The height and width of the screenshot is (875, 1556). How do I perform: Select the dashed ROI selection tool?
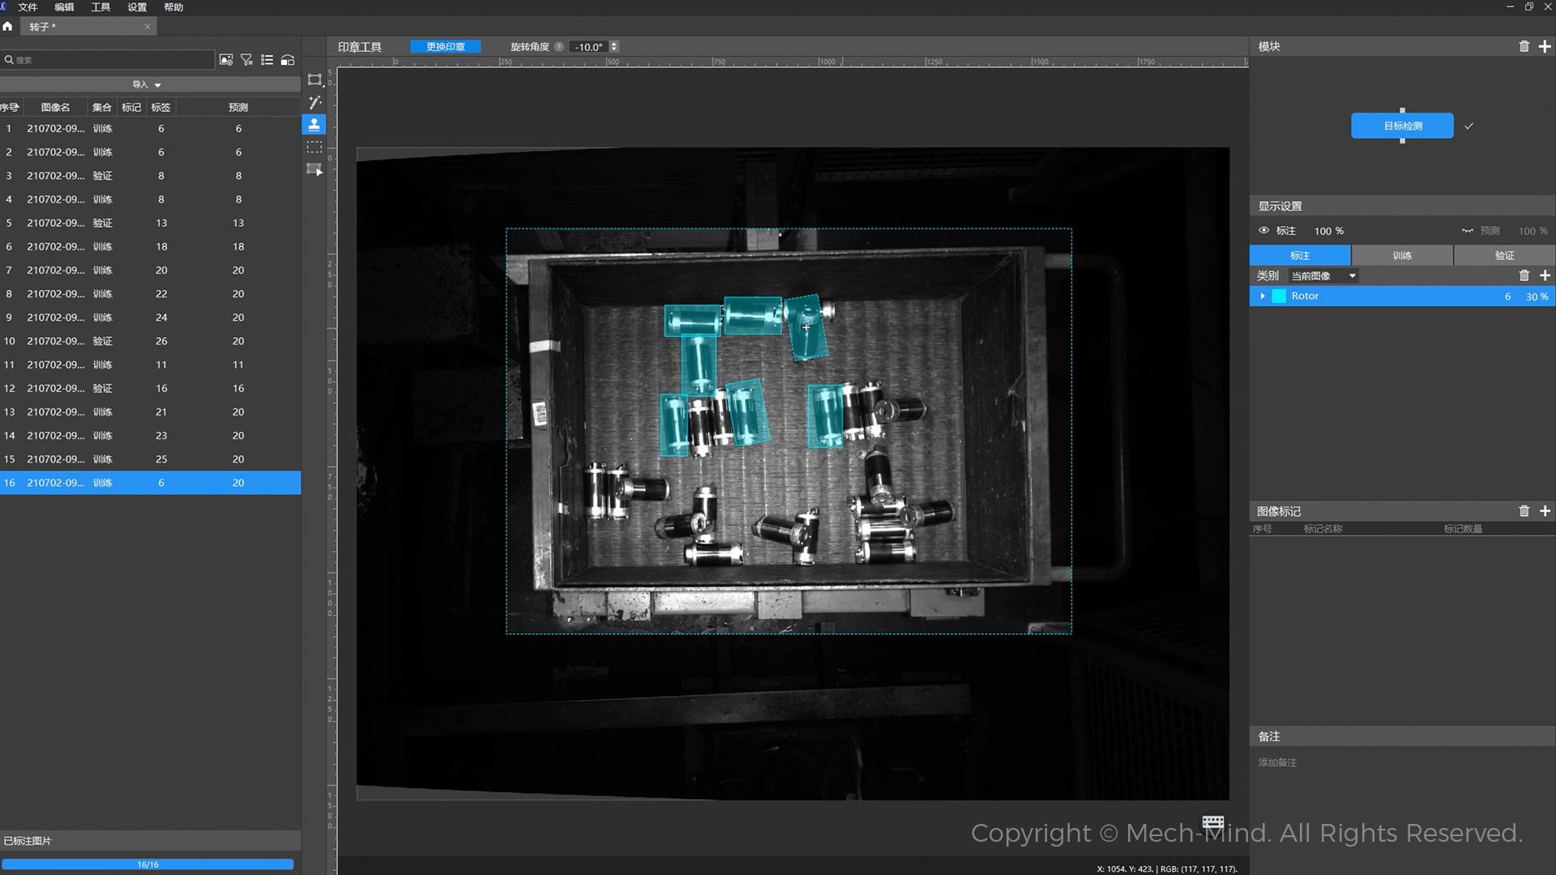(x=314, y=147)
